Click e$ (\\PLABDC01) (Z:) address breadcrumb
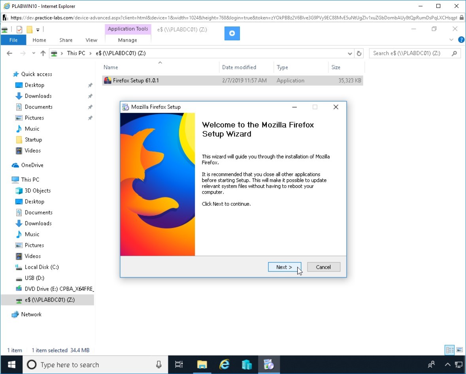This screenshot has height=374, width=466. [121, 53]
